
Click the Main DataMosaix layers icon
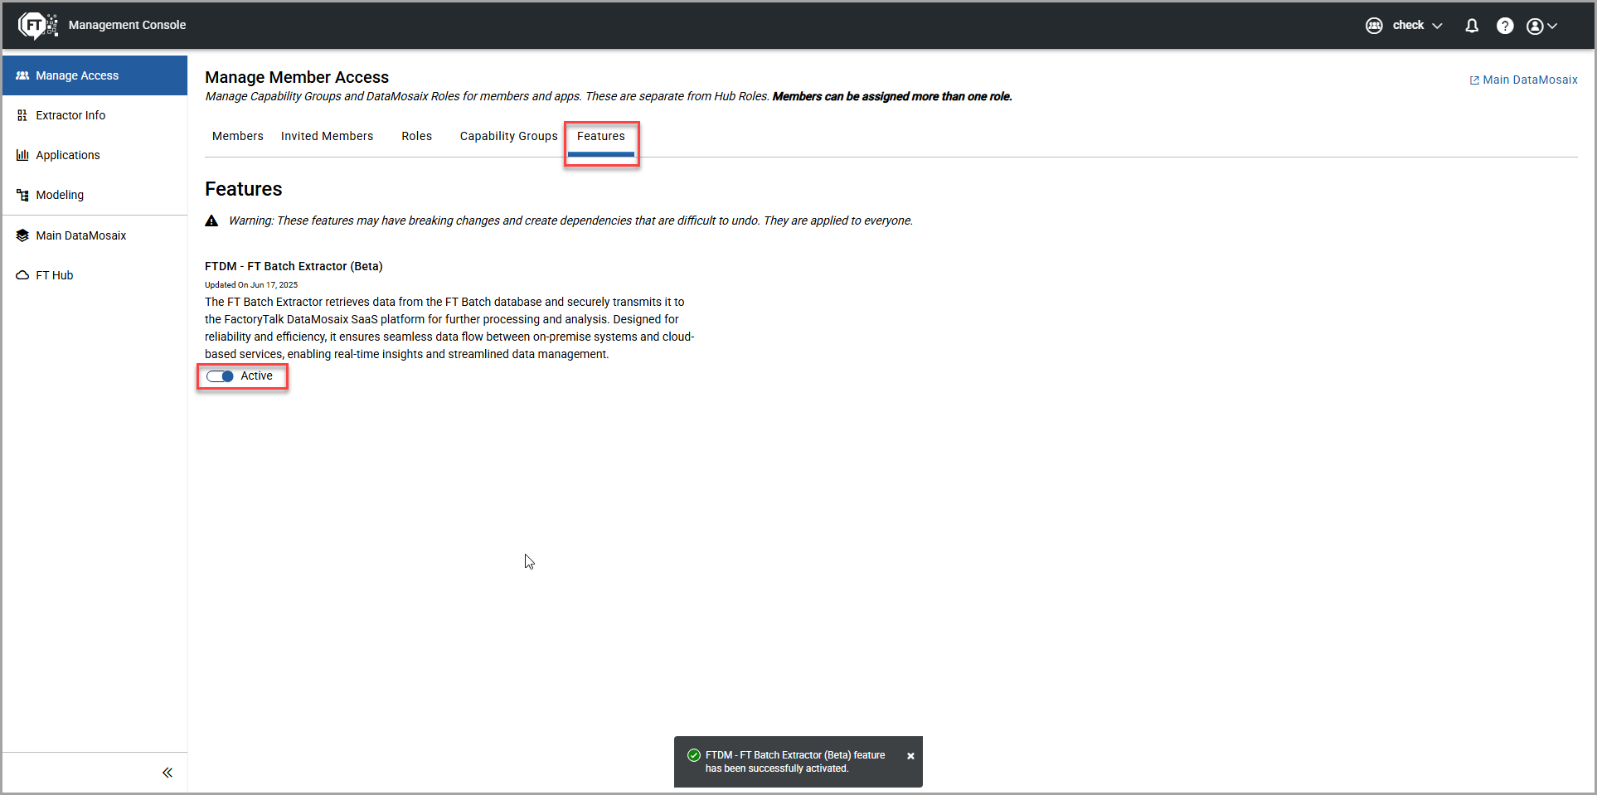pyautogui.click(x=22, y=235)
